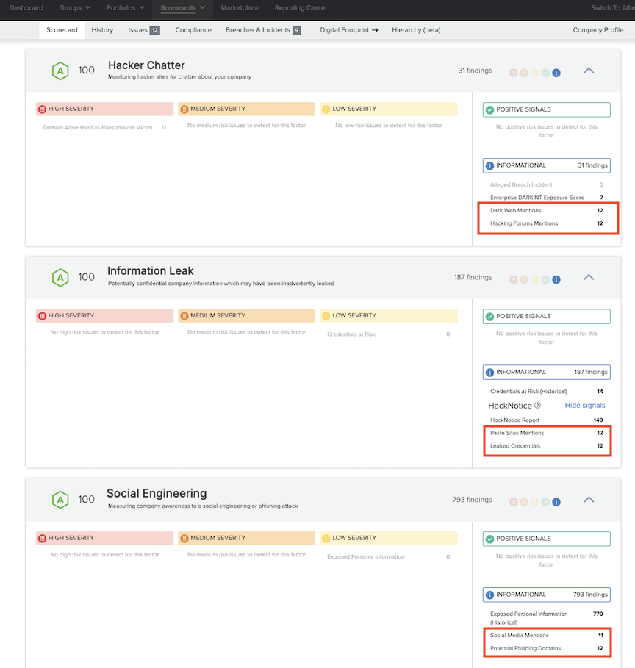Click the Digital Footprint arrow tab
The height and width of the screenshot is (668, 635).
(348, 30)
